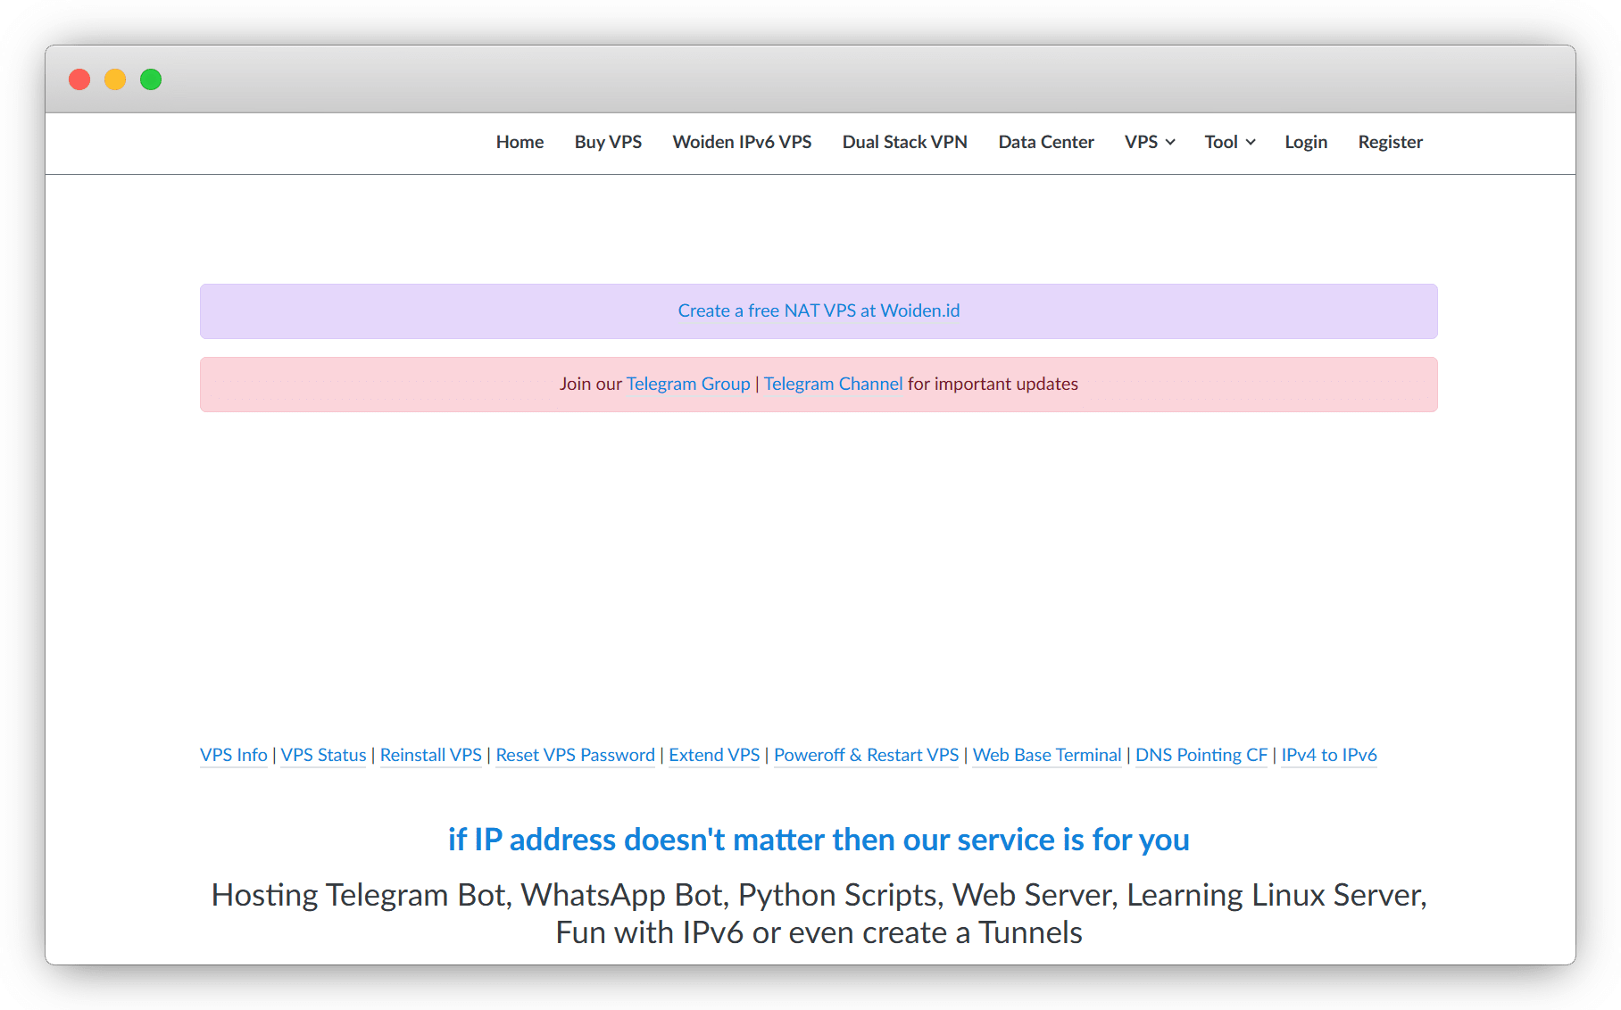Select Dual Stack VPN in navigation
Image resolution: width=1621 pixels, height=1010 pixels.
(x=904, y=142)
